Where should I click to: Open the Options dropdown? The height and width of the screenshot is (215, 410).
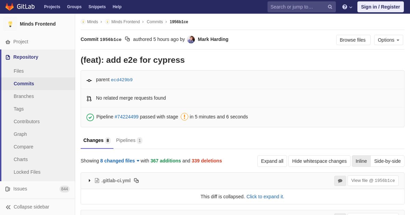coord(388,40)
